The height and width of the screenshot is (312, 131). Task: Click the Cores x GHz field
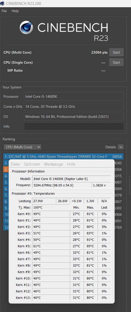point(74,106)
